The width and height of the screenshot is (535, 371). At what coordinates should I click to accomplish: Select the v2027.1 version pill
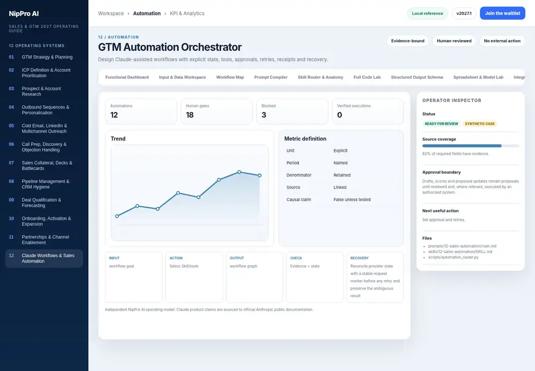click(x=464, y=13)
